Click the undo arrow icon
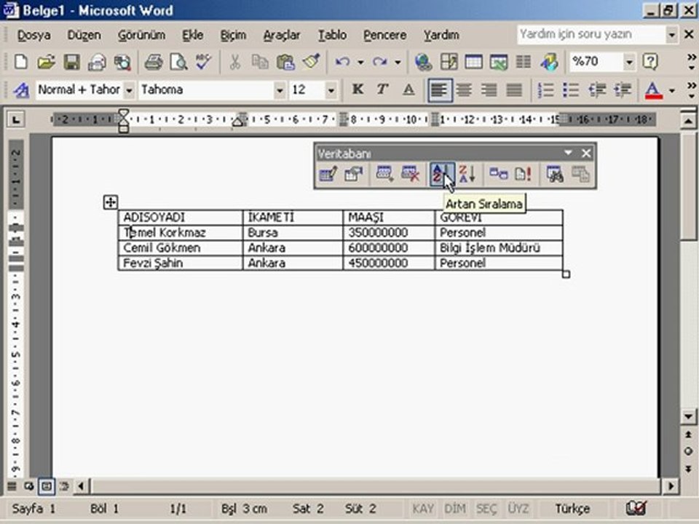Viewport: 699px width, 524px height. click(342, 62)
